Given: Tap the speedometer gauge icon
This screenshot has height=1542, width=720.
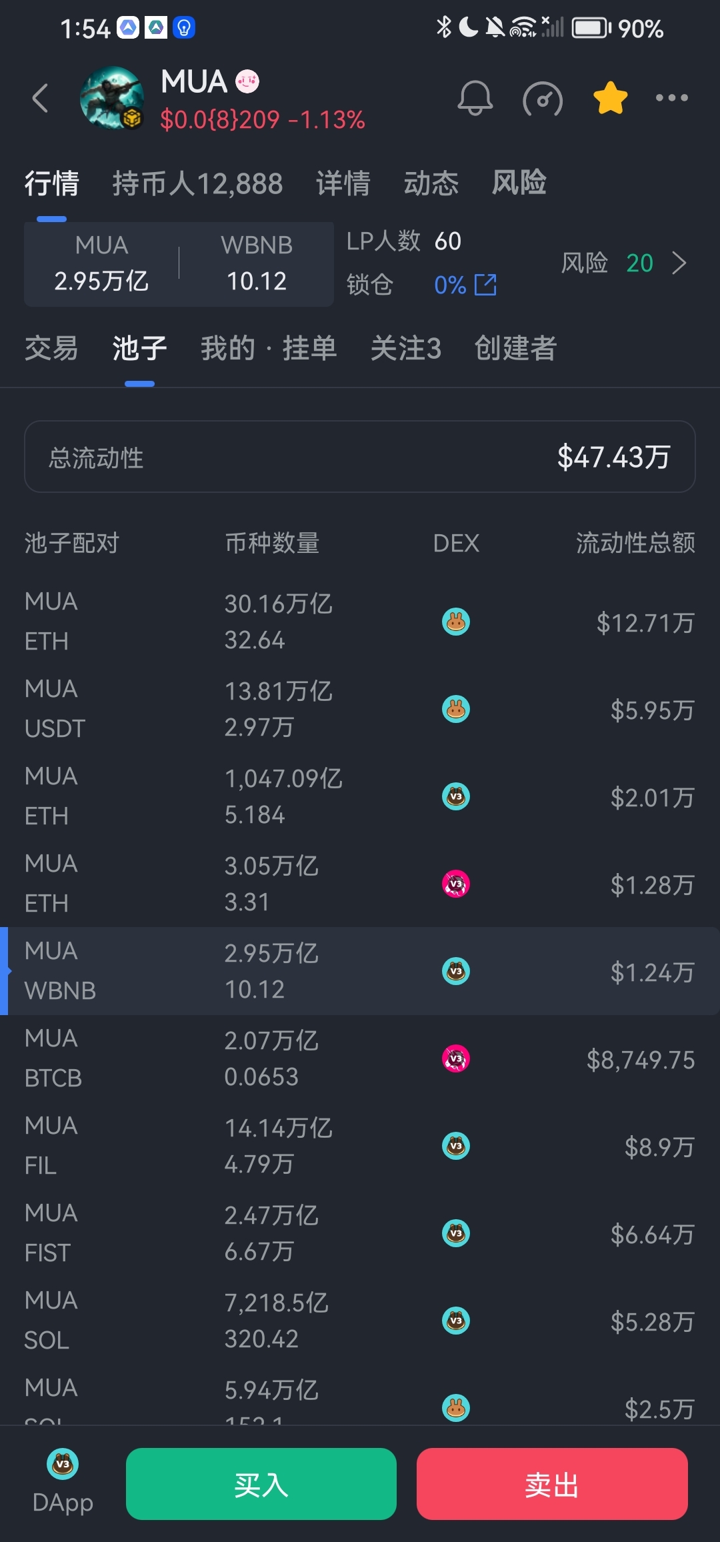Looking at the screenshot, I should pyautogui.click(x=542, y=99).
